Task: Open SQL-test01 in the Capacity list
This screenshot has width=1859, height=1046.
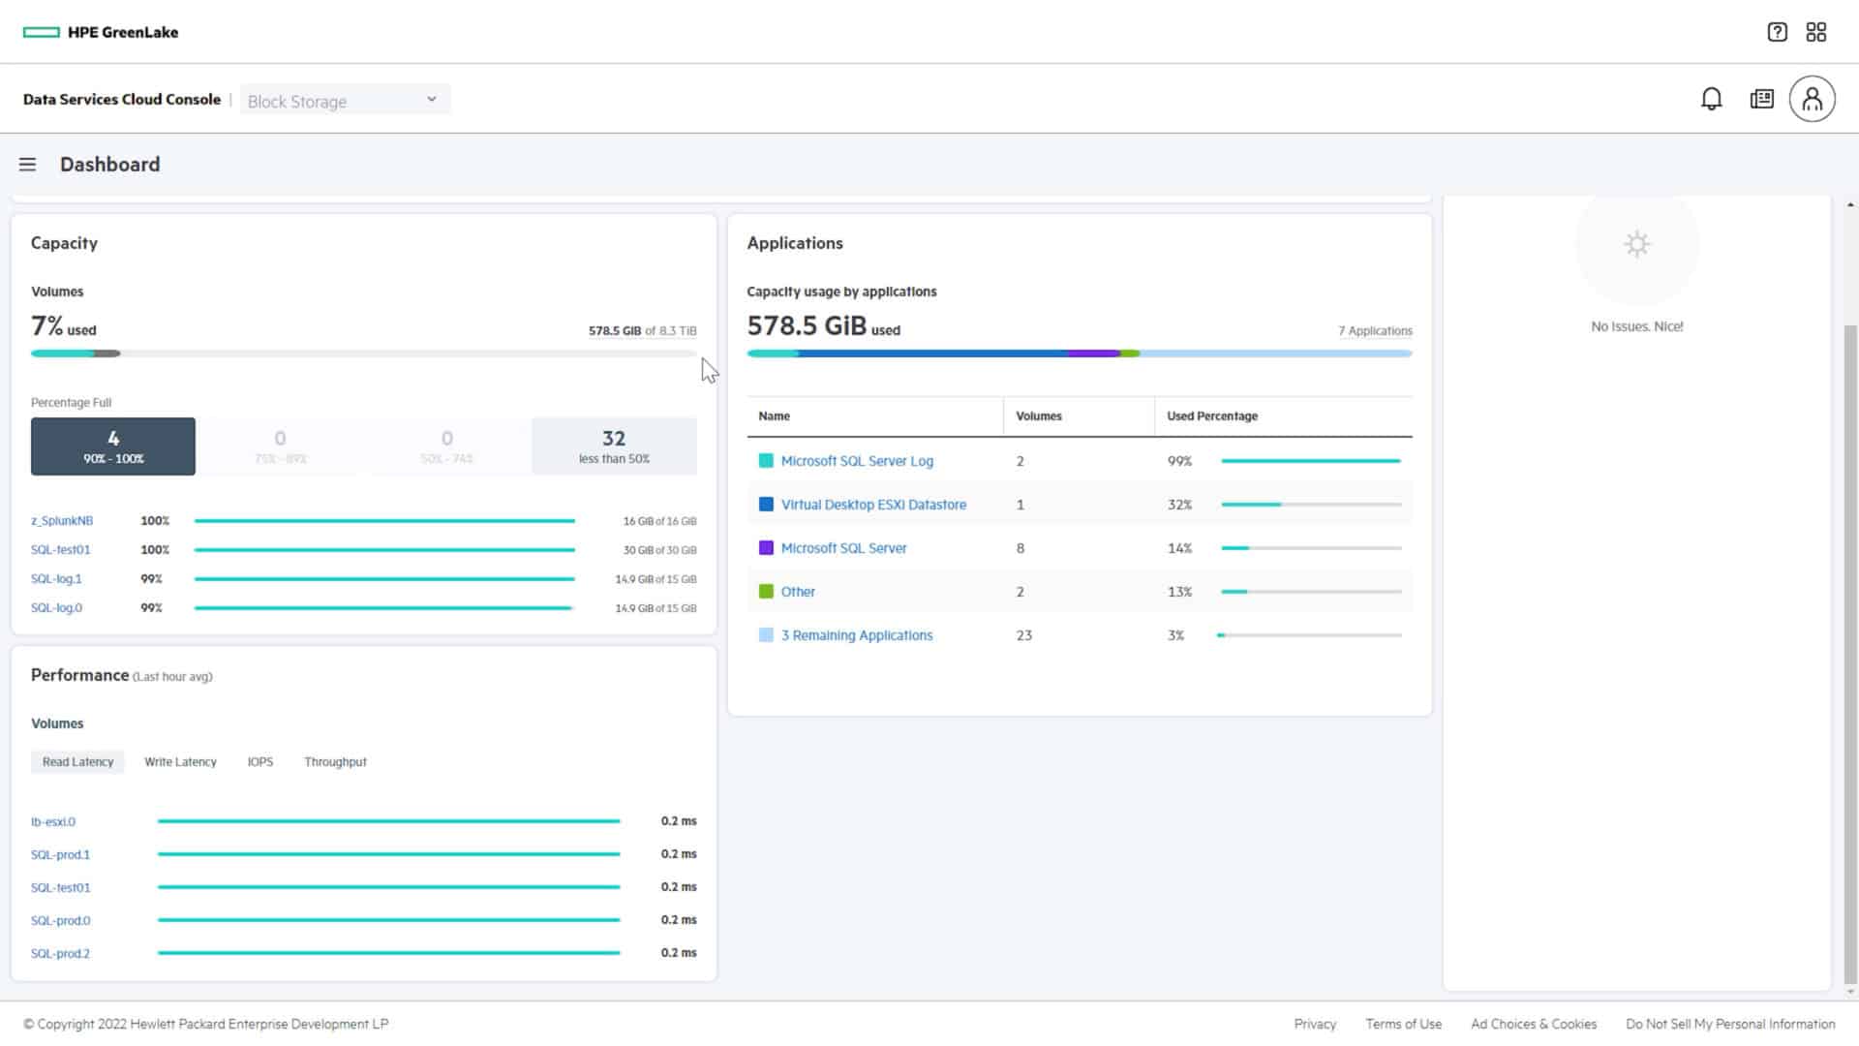Action: pyautogui.click(x=60, y=550)
